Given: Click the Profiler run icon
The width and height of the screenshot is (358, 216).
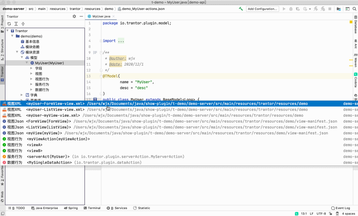Looking at the screenshot, I should pyautogui.click(x=305, y=9).
